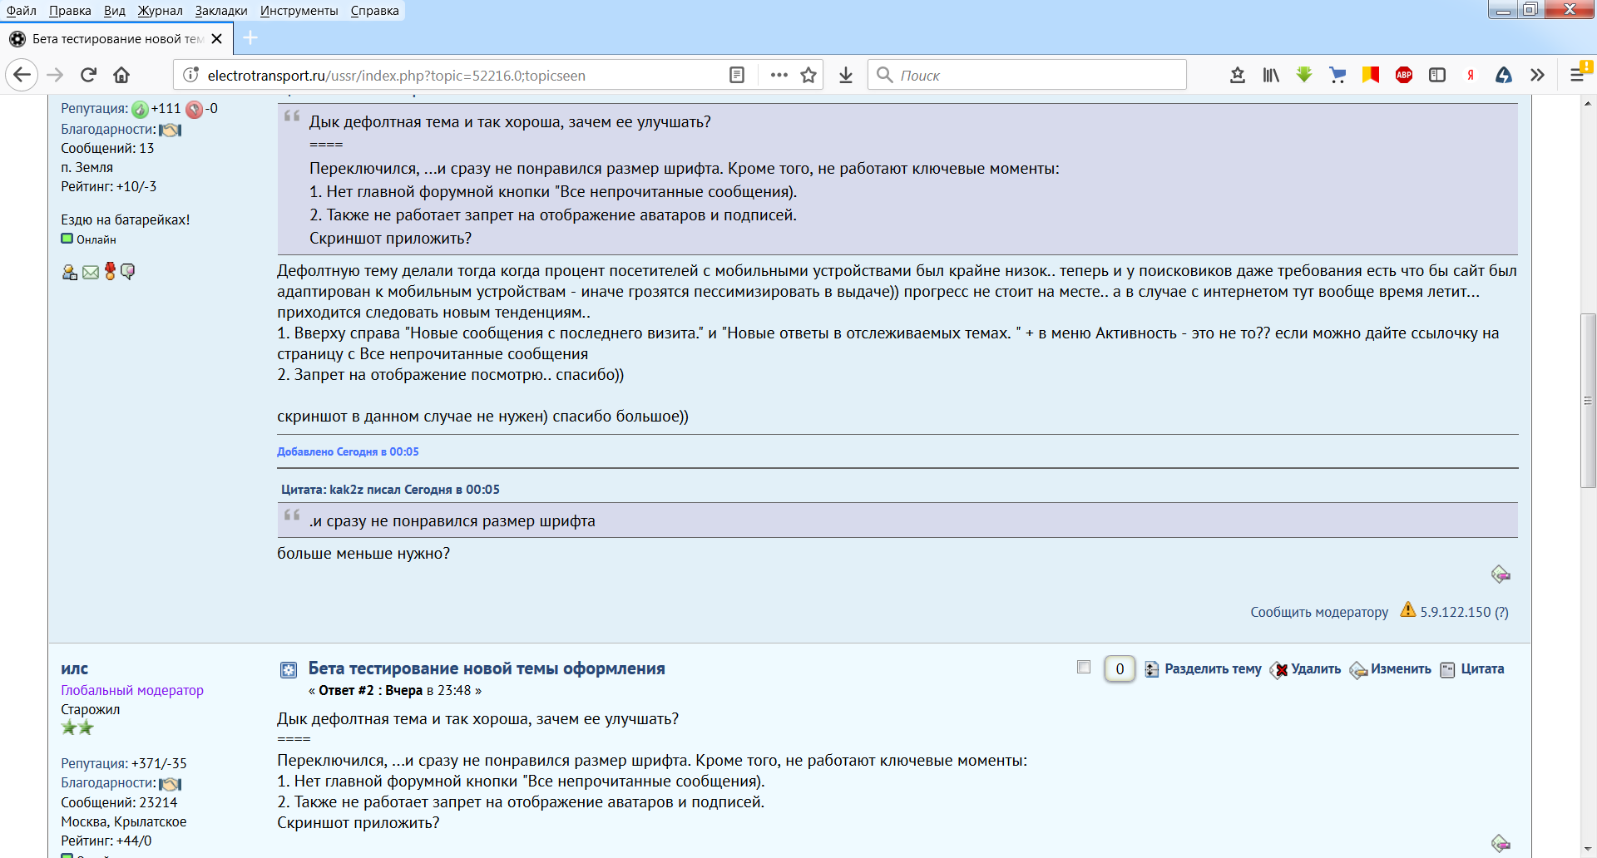Screen dimensions: 1597x858
Task: Open the Firefox hamburger menu
Action: (x=1577, y=75)
